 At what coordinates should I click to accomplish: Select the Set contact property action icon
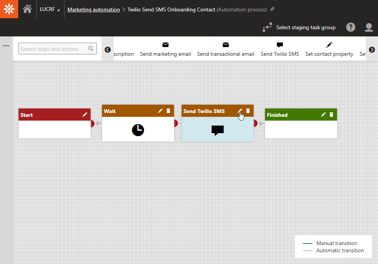329,45
